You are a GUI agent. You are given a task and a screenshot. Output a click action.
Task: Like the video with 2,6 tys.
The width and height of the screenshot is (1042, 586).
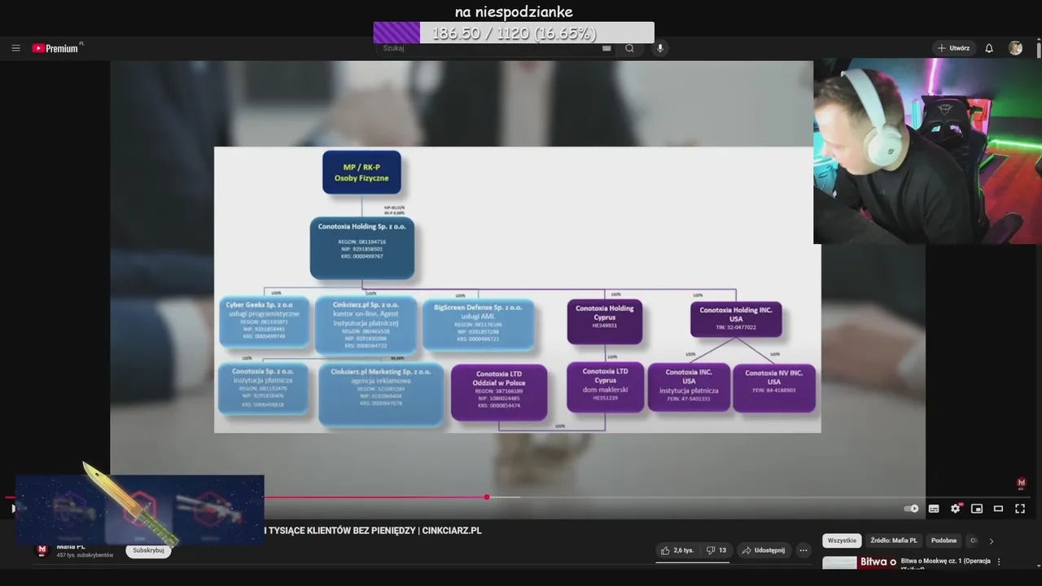677,550
